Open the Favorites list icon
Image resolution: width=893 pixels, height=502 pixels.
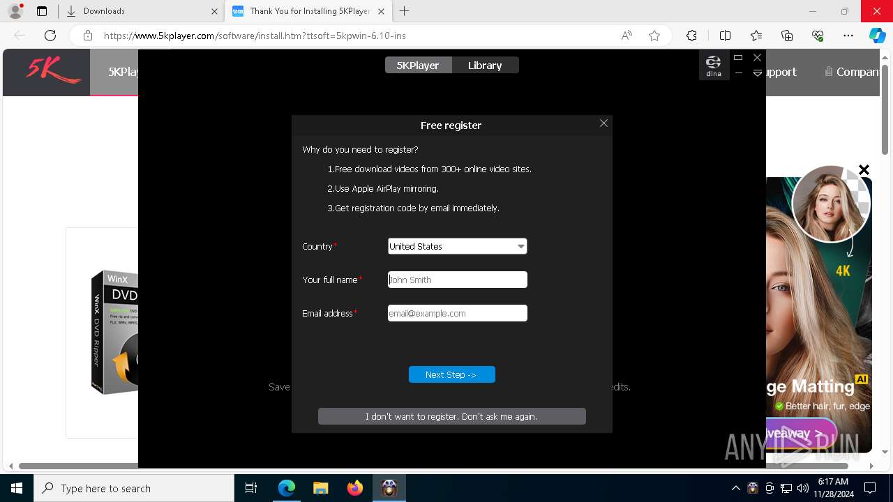[756, 36]
